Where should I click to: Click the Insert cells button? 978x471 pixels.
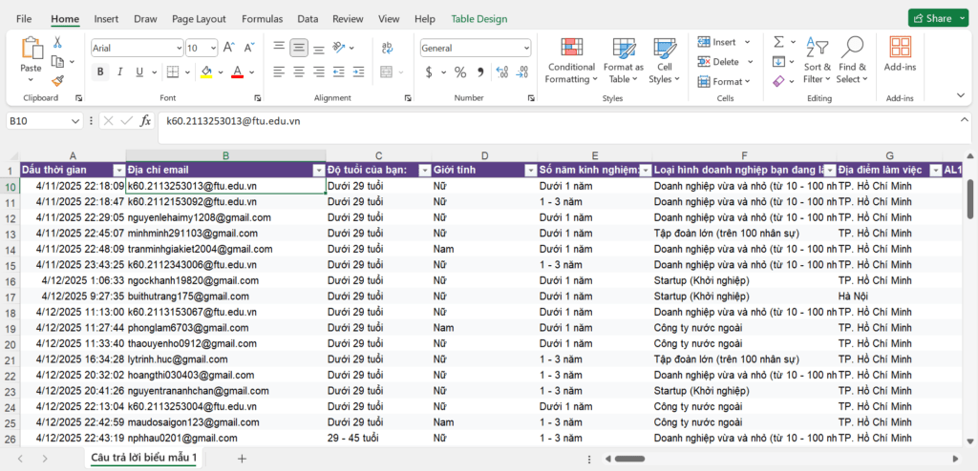tap(724, 42)
